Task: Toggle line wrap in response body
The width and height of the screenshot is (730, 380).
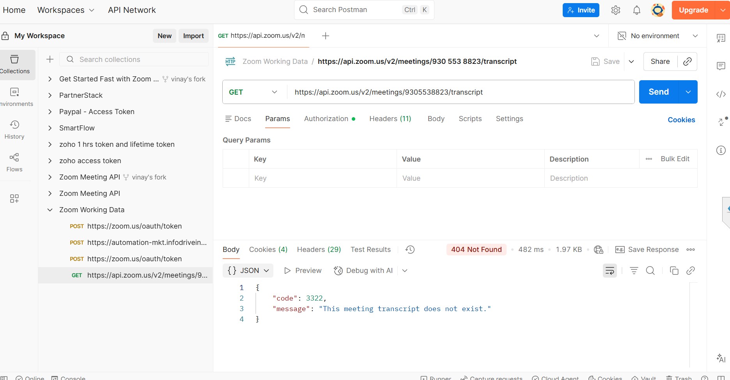Action: point(610,271)
